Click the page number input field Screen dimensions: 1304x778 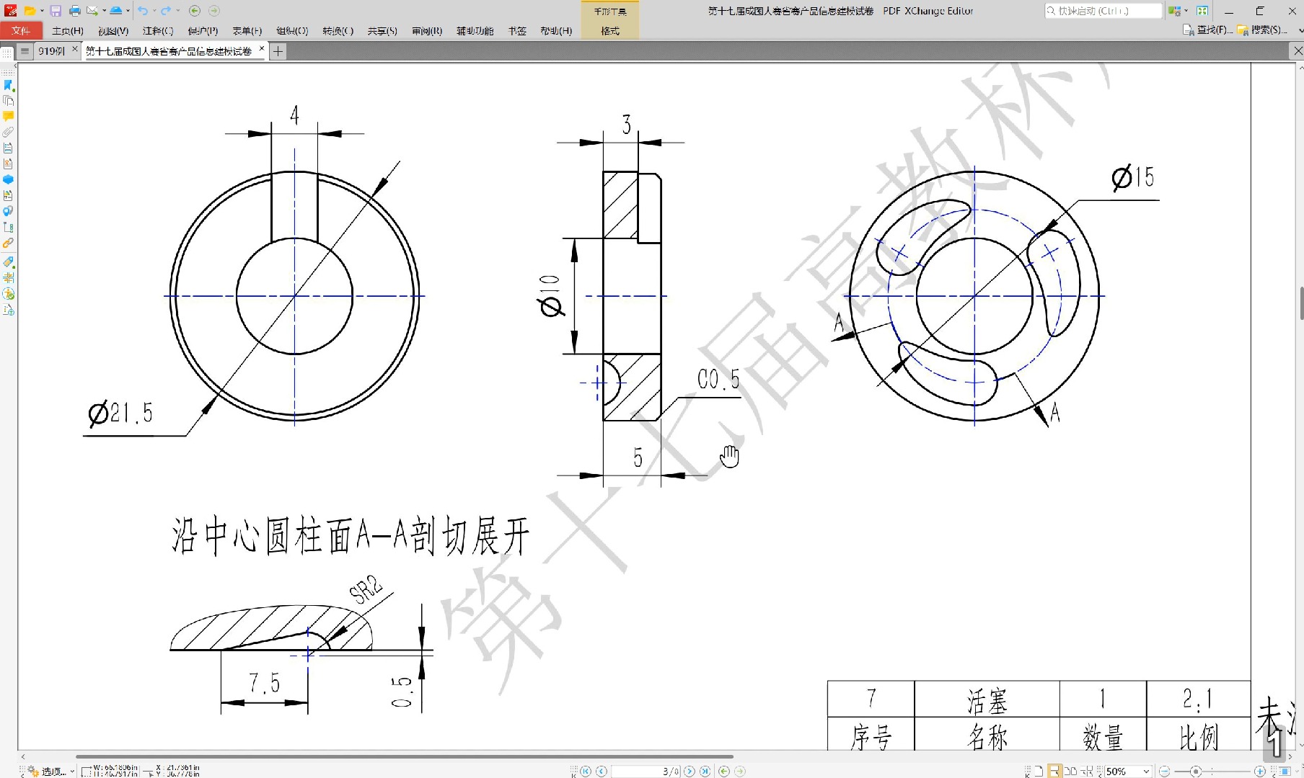[646, 770]
